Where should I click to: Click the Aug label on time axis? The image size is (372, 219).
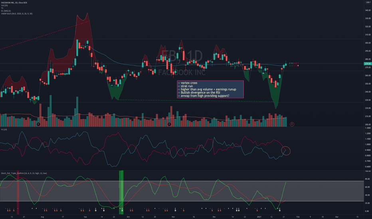pyautogui.click(x=42, y=217)
